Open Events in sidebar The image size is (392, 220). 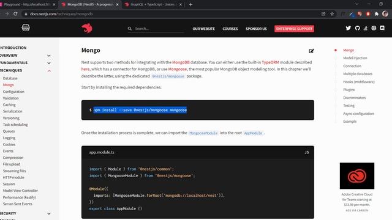(x=8, y=151)
